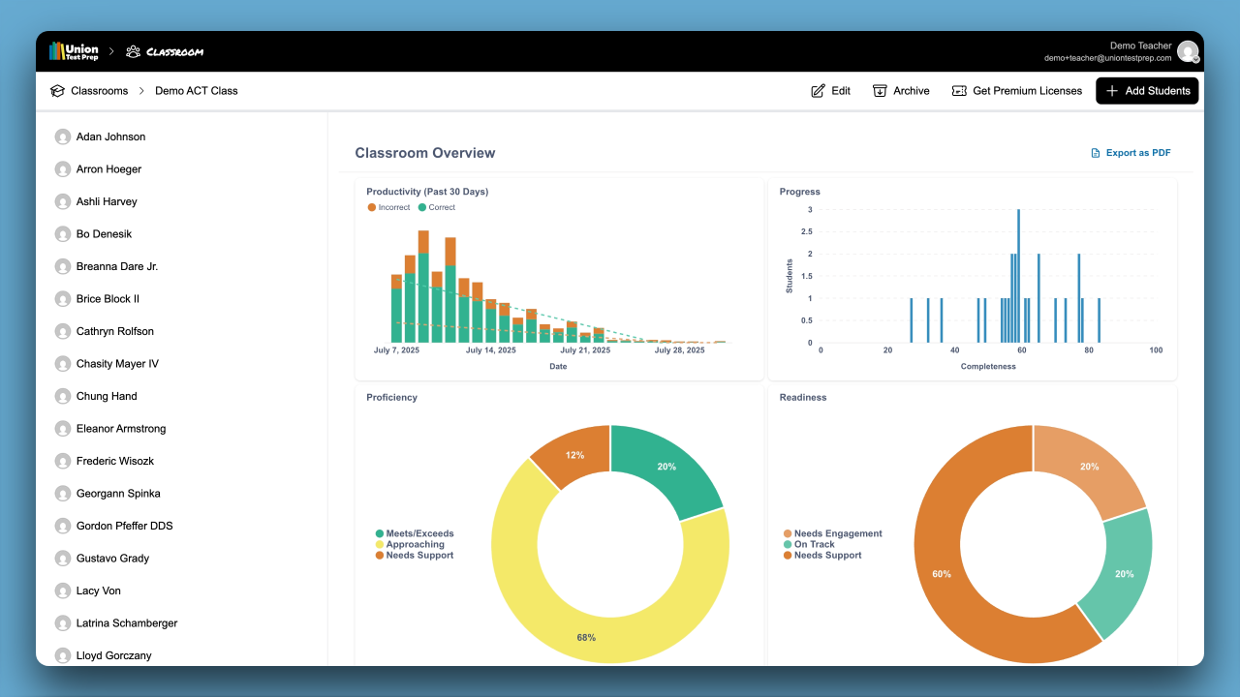
Task: Toggle the Correct legend in Productivity chart
Action: [437, 207]
